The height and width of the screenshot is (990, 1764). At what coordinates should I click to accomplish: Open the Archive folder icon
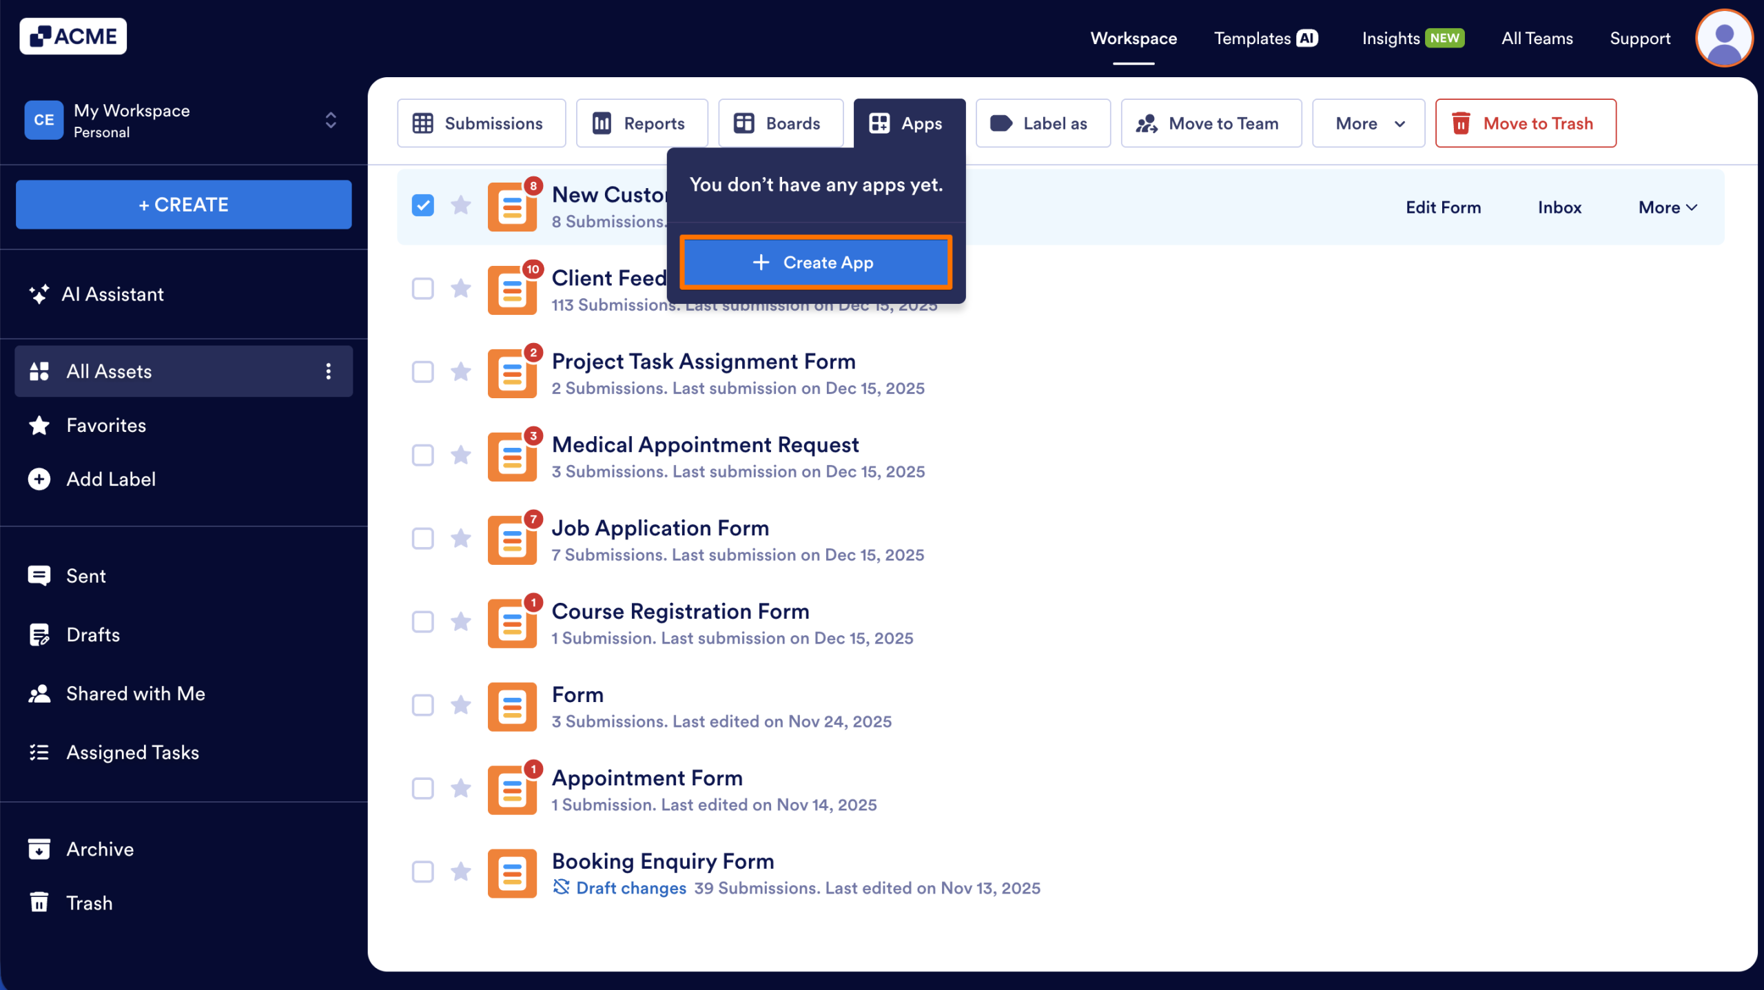point(39,849)
